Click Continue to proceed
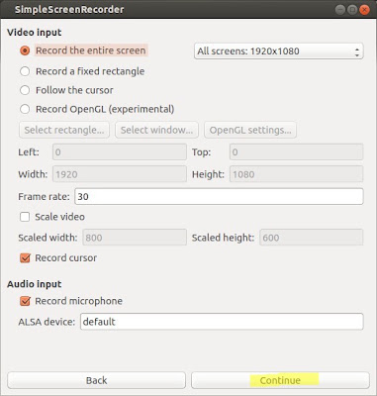 tap(280, 380)
